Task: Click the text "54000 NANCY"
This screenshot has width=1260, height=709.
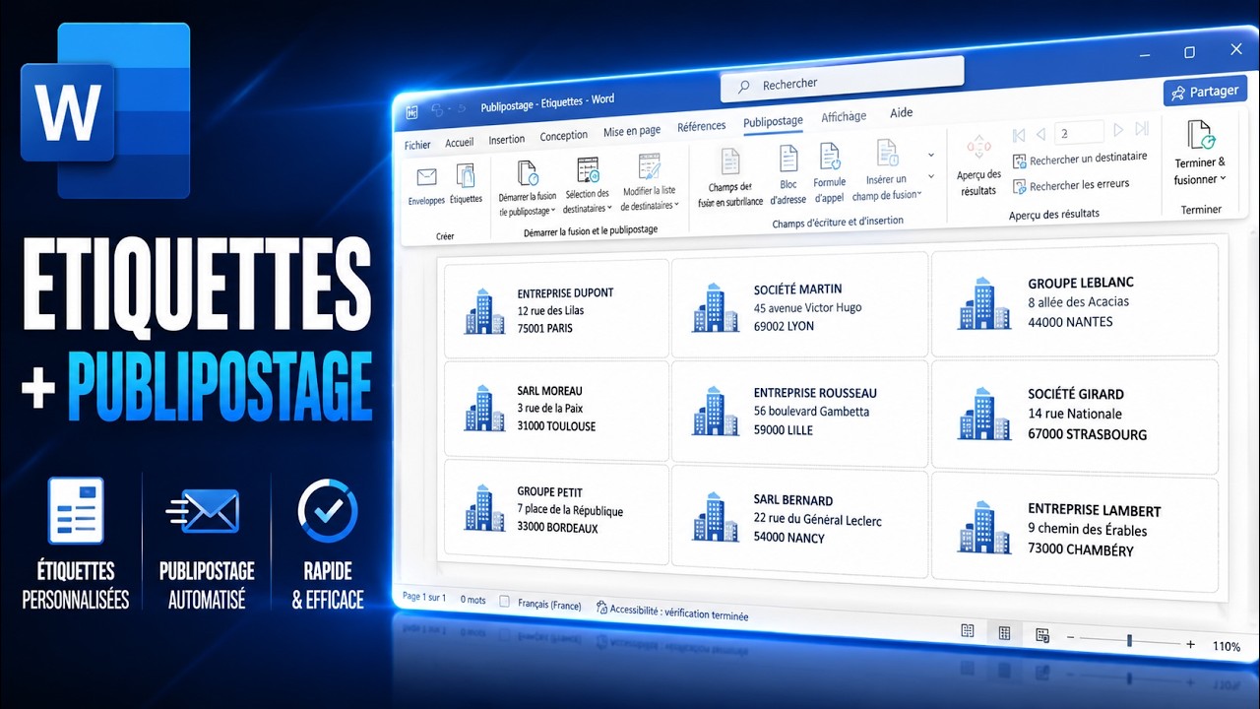Action: 789,538
